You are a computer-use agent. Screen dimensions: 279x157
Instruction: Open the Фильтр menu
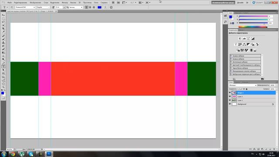pos(65,3)
